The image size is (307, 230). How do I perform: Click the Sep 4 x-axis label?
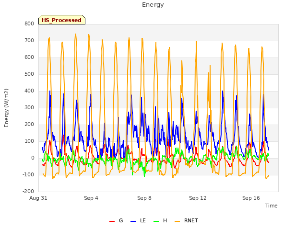coord(91,198)
